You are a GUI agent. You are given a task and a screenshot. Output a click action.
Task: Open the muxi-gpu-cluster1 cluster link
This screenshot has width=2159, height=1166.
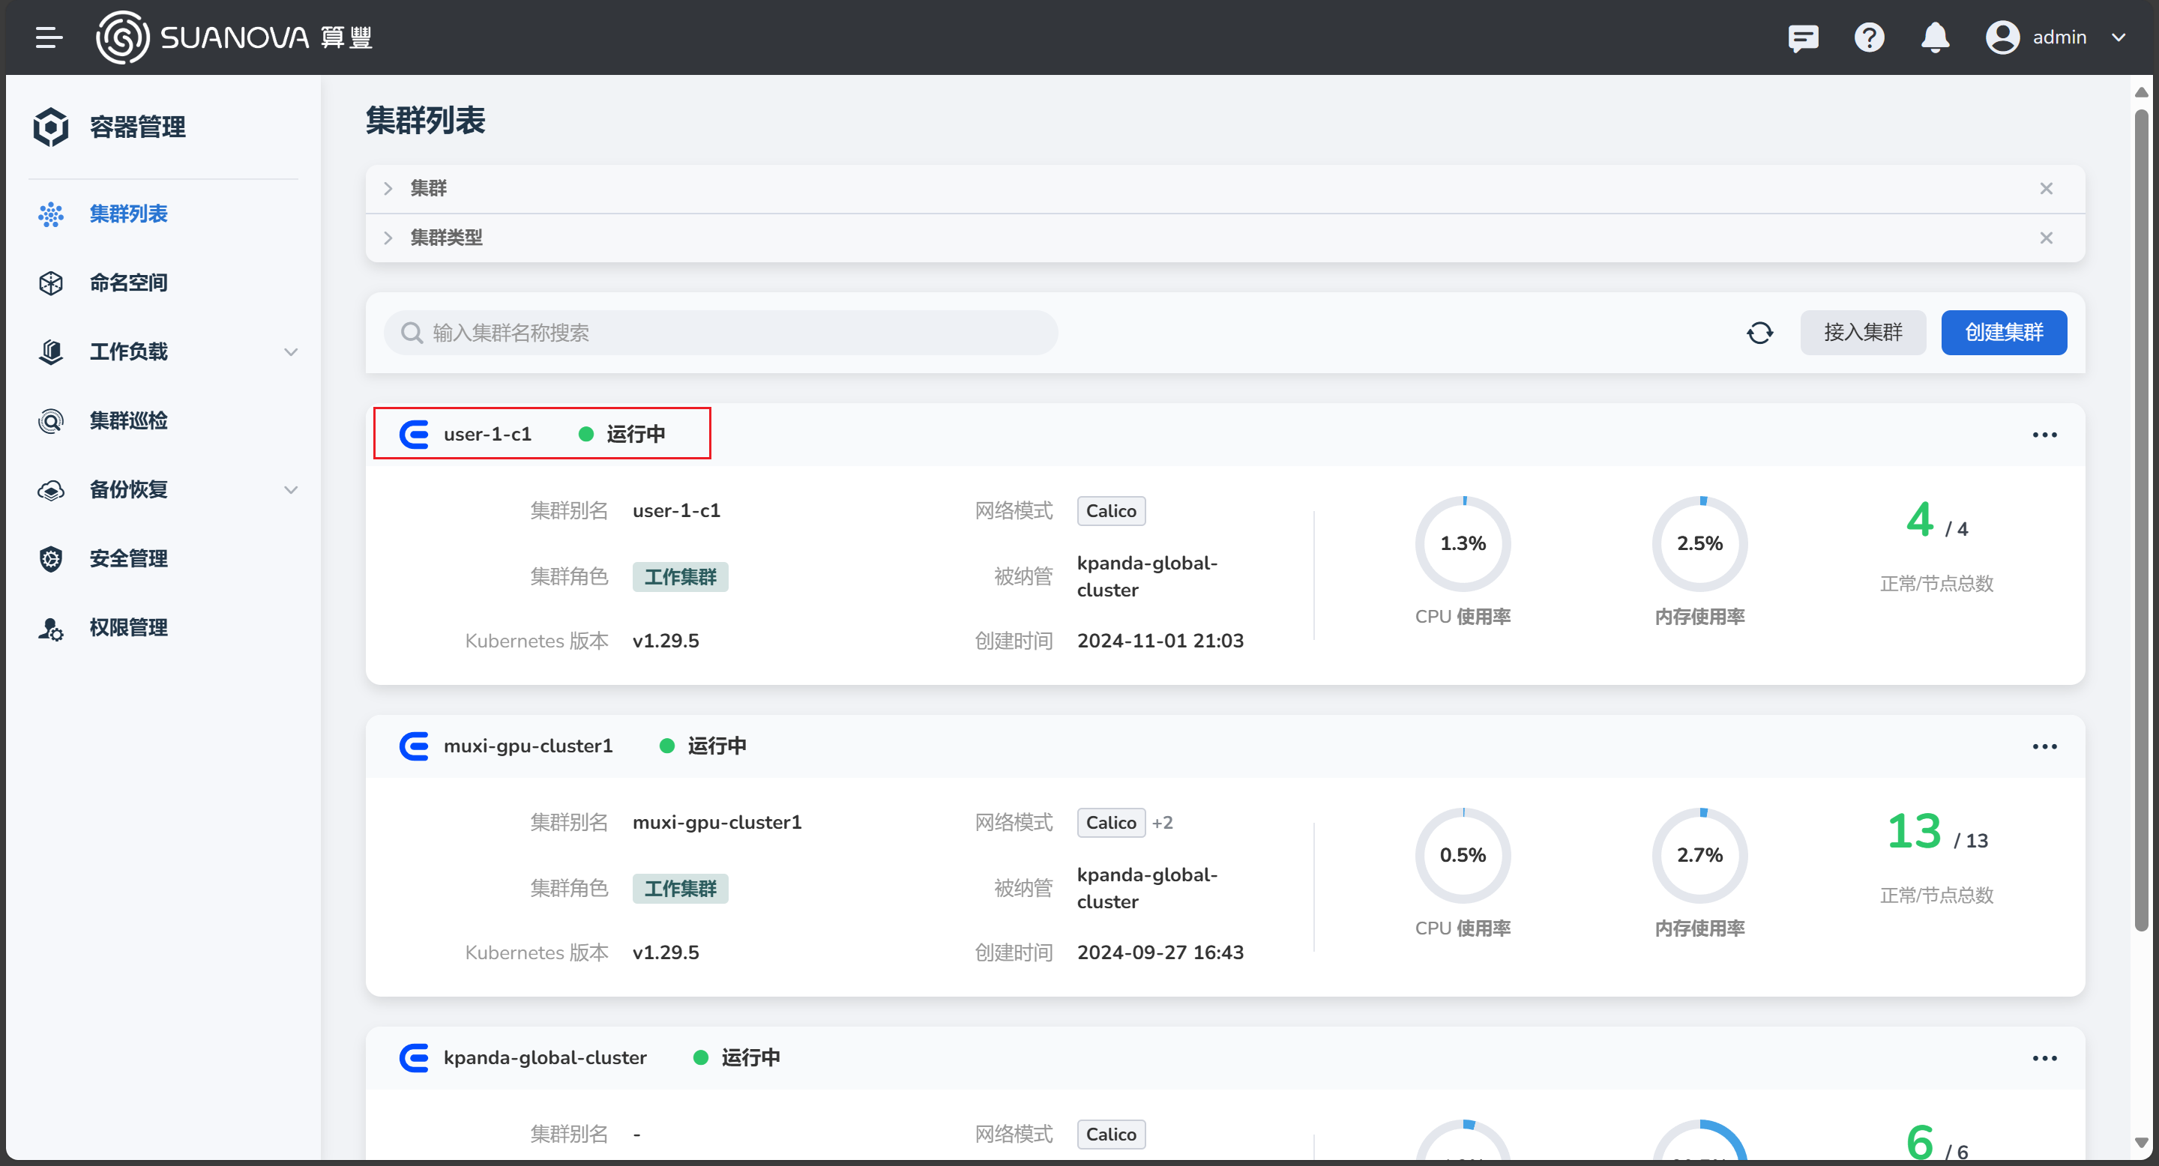click(528, 746)
